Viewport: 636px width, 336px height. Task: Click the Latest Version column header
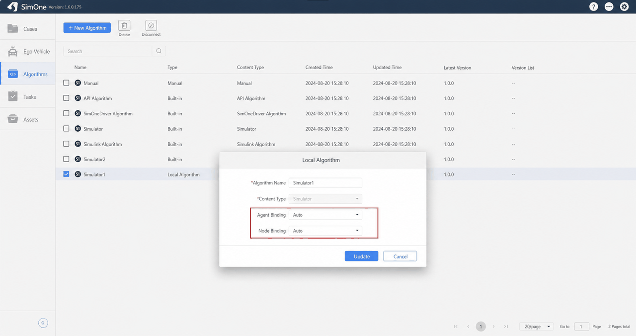tap(458, 68)
